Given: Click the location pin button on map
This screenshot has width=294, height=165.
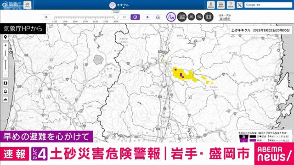Looking at the screenshot, I should [6, 37].
